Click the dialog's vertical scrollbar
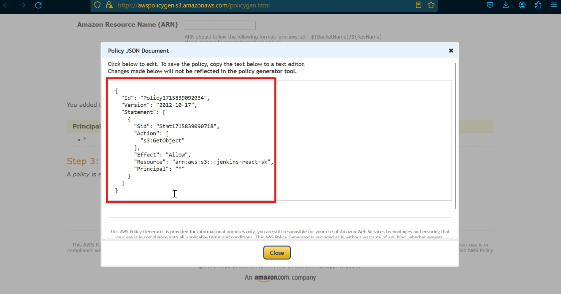Screen dimensions: 561x294 pos(456,136)
